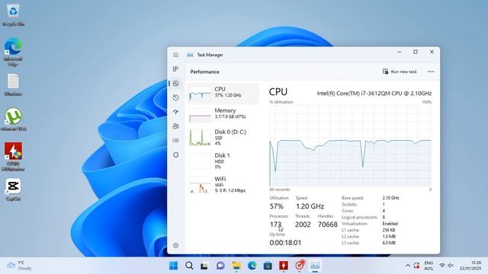Select the WiFi performance item
Image resolution: width=488 pixels, height=274 pixels.
pos(223,184)
